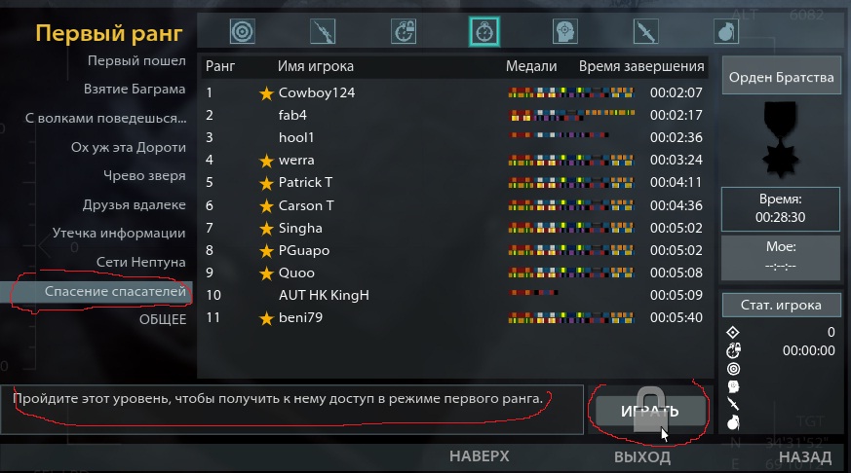Open the Чрево зверя mission entry
This screenshot has height=473, width=851.
pyautogui.click(x=144, y=175)
